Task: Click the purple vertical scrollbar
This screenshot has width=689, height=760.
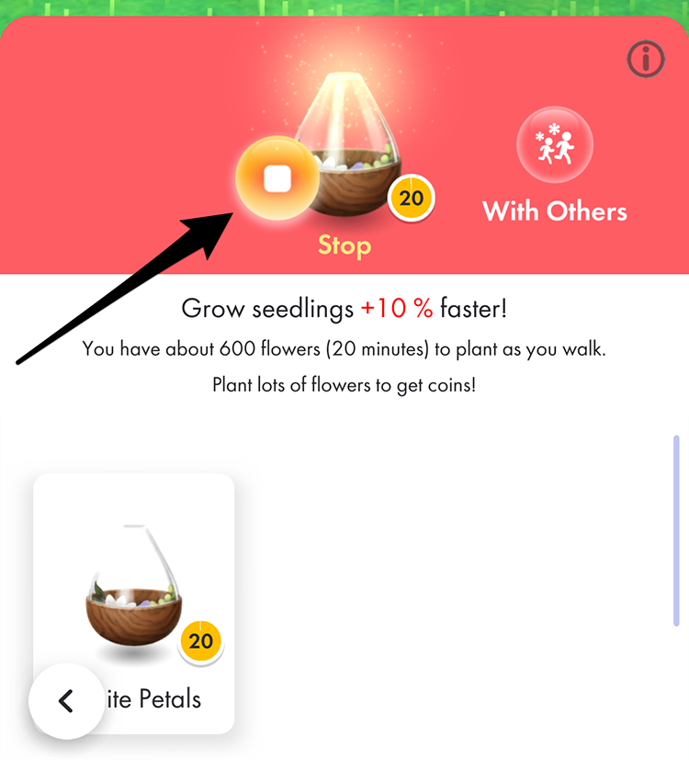Action: coord(676,531)
